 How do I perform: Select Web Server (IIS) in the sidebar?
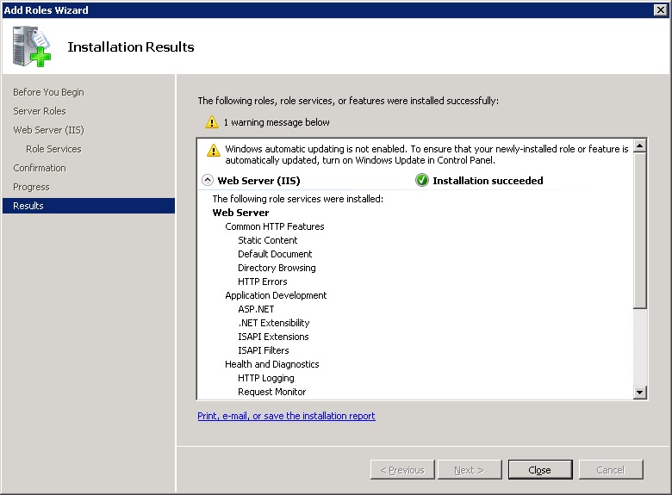pyautogui.click(x=48, y=130)
